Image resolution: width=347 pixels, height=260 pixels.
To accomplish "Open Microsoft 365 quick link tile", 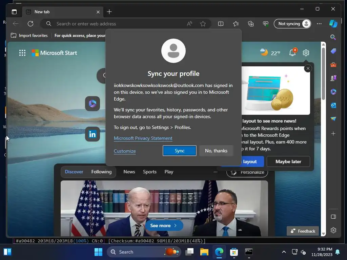I will click(x=93, y=104).
